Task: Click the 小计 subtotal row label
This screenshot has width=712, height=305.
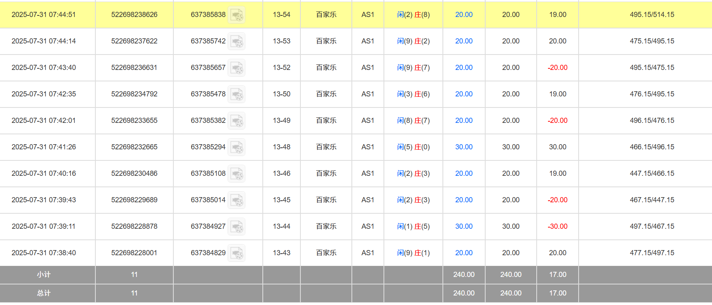Action: (x=44, y=275)
